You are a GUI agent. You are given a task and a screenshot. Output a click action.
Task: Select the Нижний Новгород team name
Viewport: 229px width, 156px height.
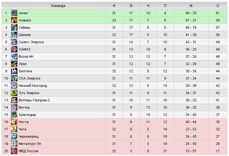click(x=33, y=86)
